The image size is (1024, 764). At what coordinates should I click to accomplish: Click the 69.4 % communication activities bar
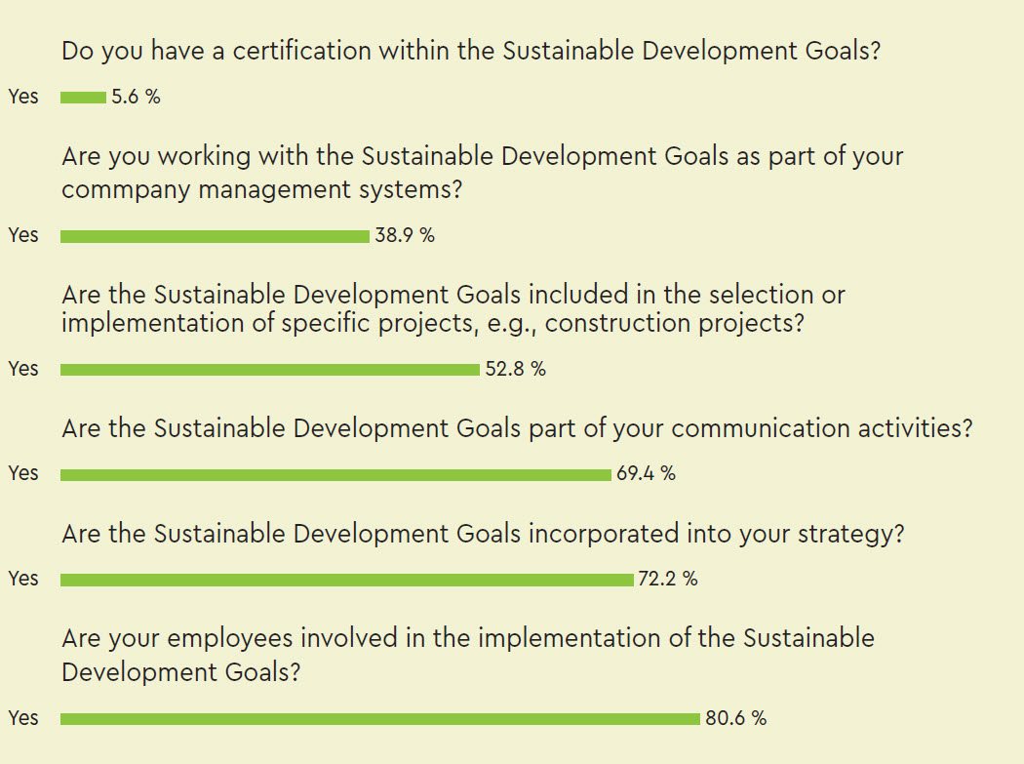coord(336,474)
